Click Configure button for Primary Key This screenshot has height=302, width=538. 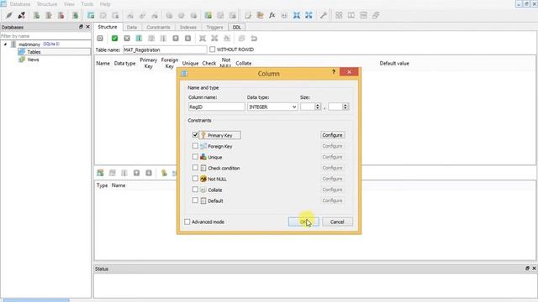(332, 135)
